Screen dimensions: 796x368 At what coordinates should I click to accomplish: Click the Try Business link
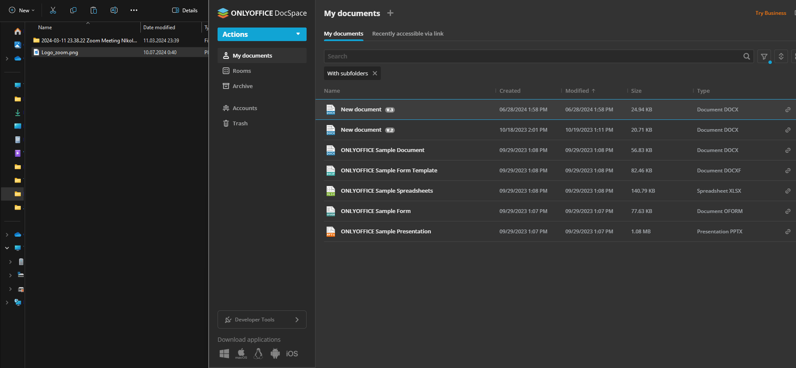pos(771,13)
